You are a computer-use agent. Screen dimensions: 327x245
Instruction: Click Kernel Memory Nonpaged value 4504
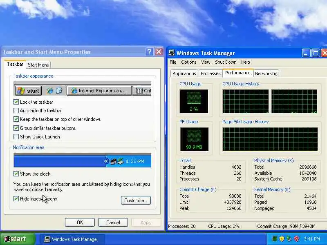click(x=311, y=208)
